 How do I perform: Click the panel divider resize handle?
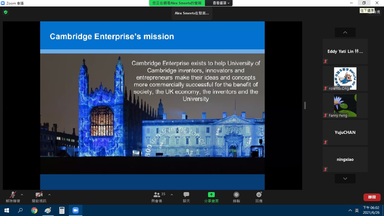pos(305,105)
